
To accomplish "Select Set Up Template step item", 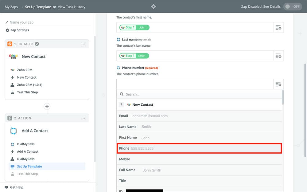I will coord(29,167).
